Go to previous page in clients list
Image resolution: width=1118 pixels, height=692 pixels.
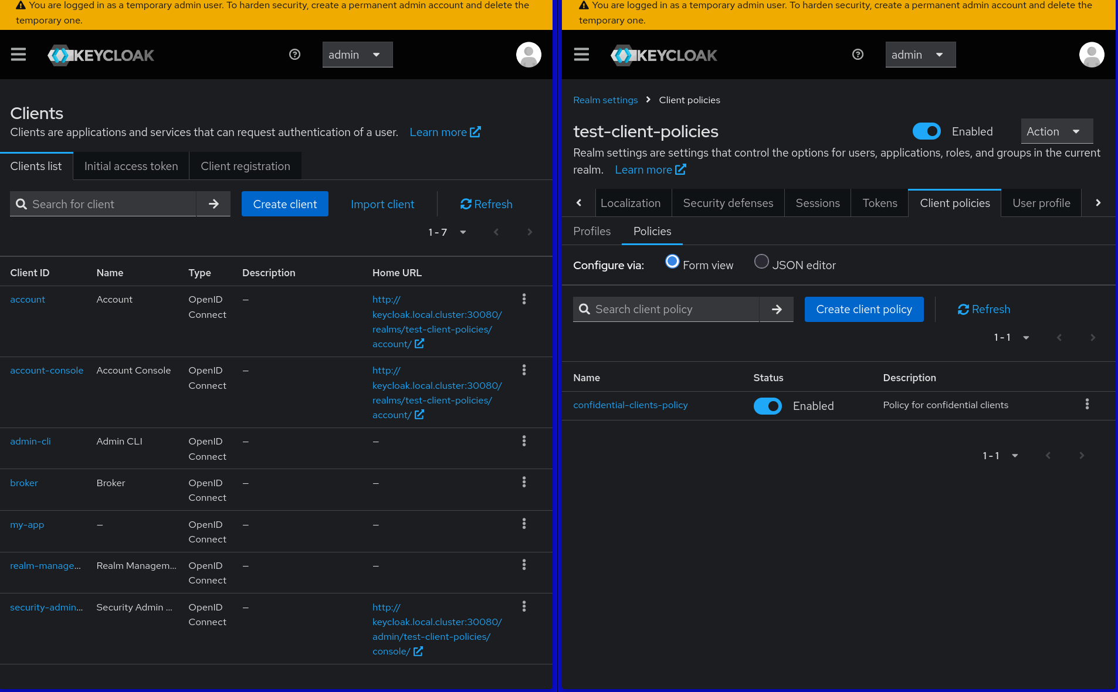[x=496, y=232]
